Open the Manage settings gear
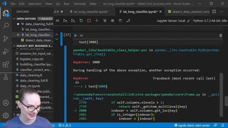 6,116
